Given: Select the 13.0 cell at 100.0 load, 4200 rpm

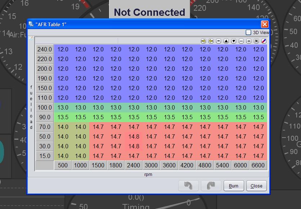Looking at the screenshot, I should pyautogui.click(x=187, y=108).
